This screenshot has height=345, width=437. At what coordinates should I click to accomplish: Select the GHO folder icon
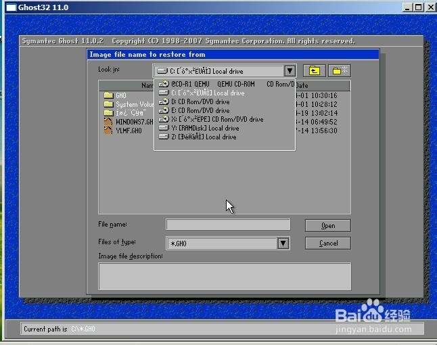[108, 95]
